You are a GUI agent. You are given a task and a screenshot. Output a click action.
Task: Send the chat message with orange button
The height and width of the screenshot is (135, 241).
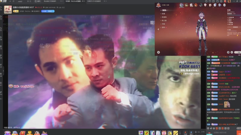click(x=239, y=133)
